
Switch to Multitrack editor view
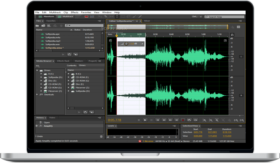[65, 17]
